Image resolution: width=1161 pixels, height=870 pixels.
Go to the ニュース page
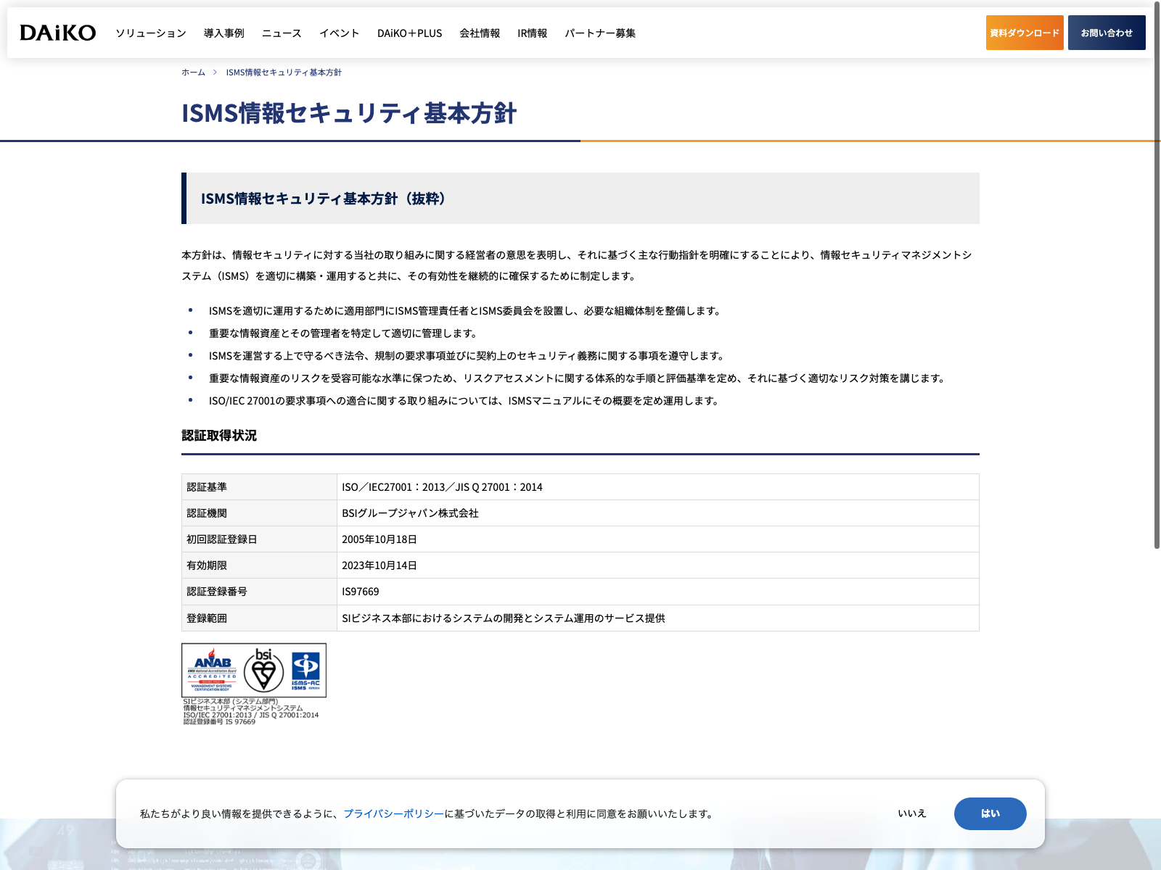click(x=282, y=33)
